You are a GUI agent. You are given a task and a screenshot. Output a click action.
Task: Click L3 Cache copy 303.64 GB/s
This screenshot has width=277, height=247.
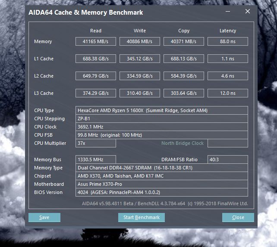click(184, 93)
